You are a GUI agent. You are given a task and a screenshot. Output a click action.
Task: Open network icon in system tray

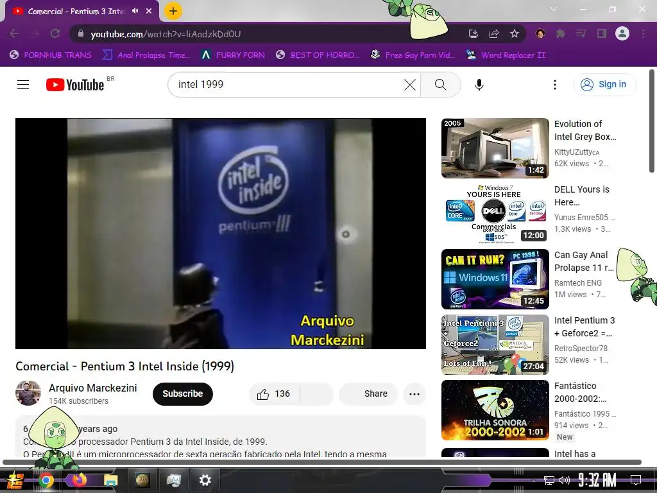549,480
